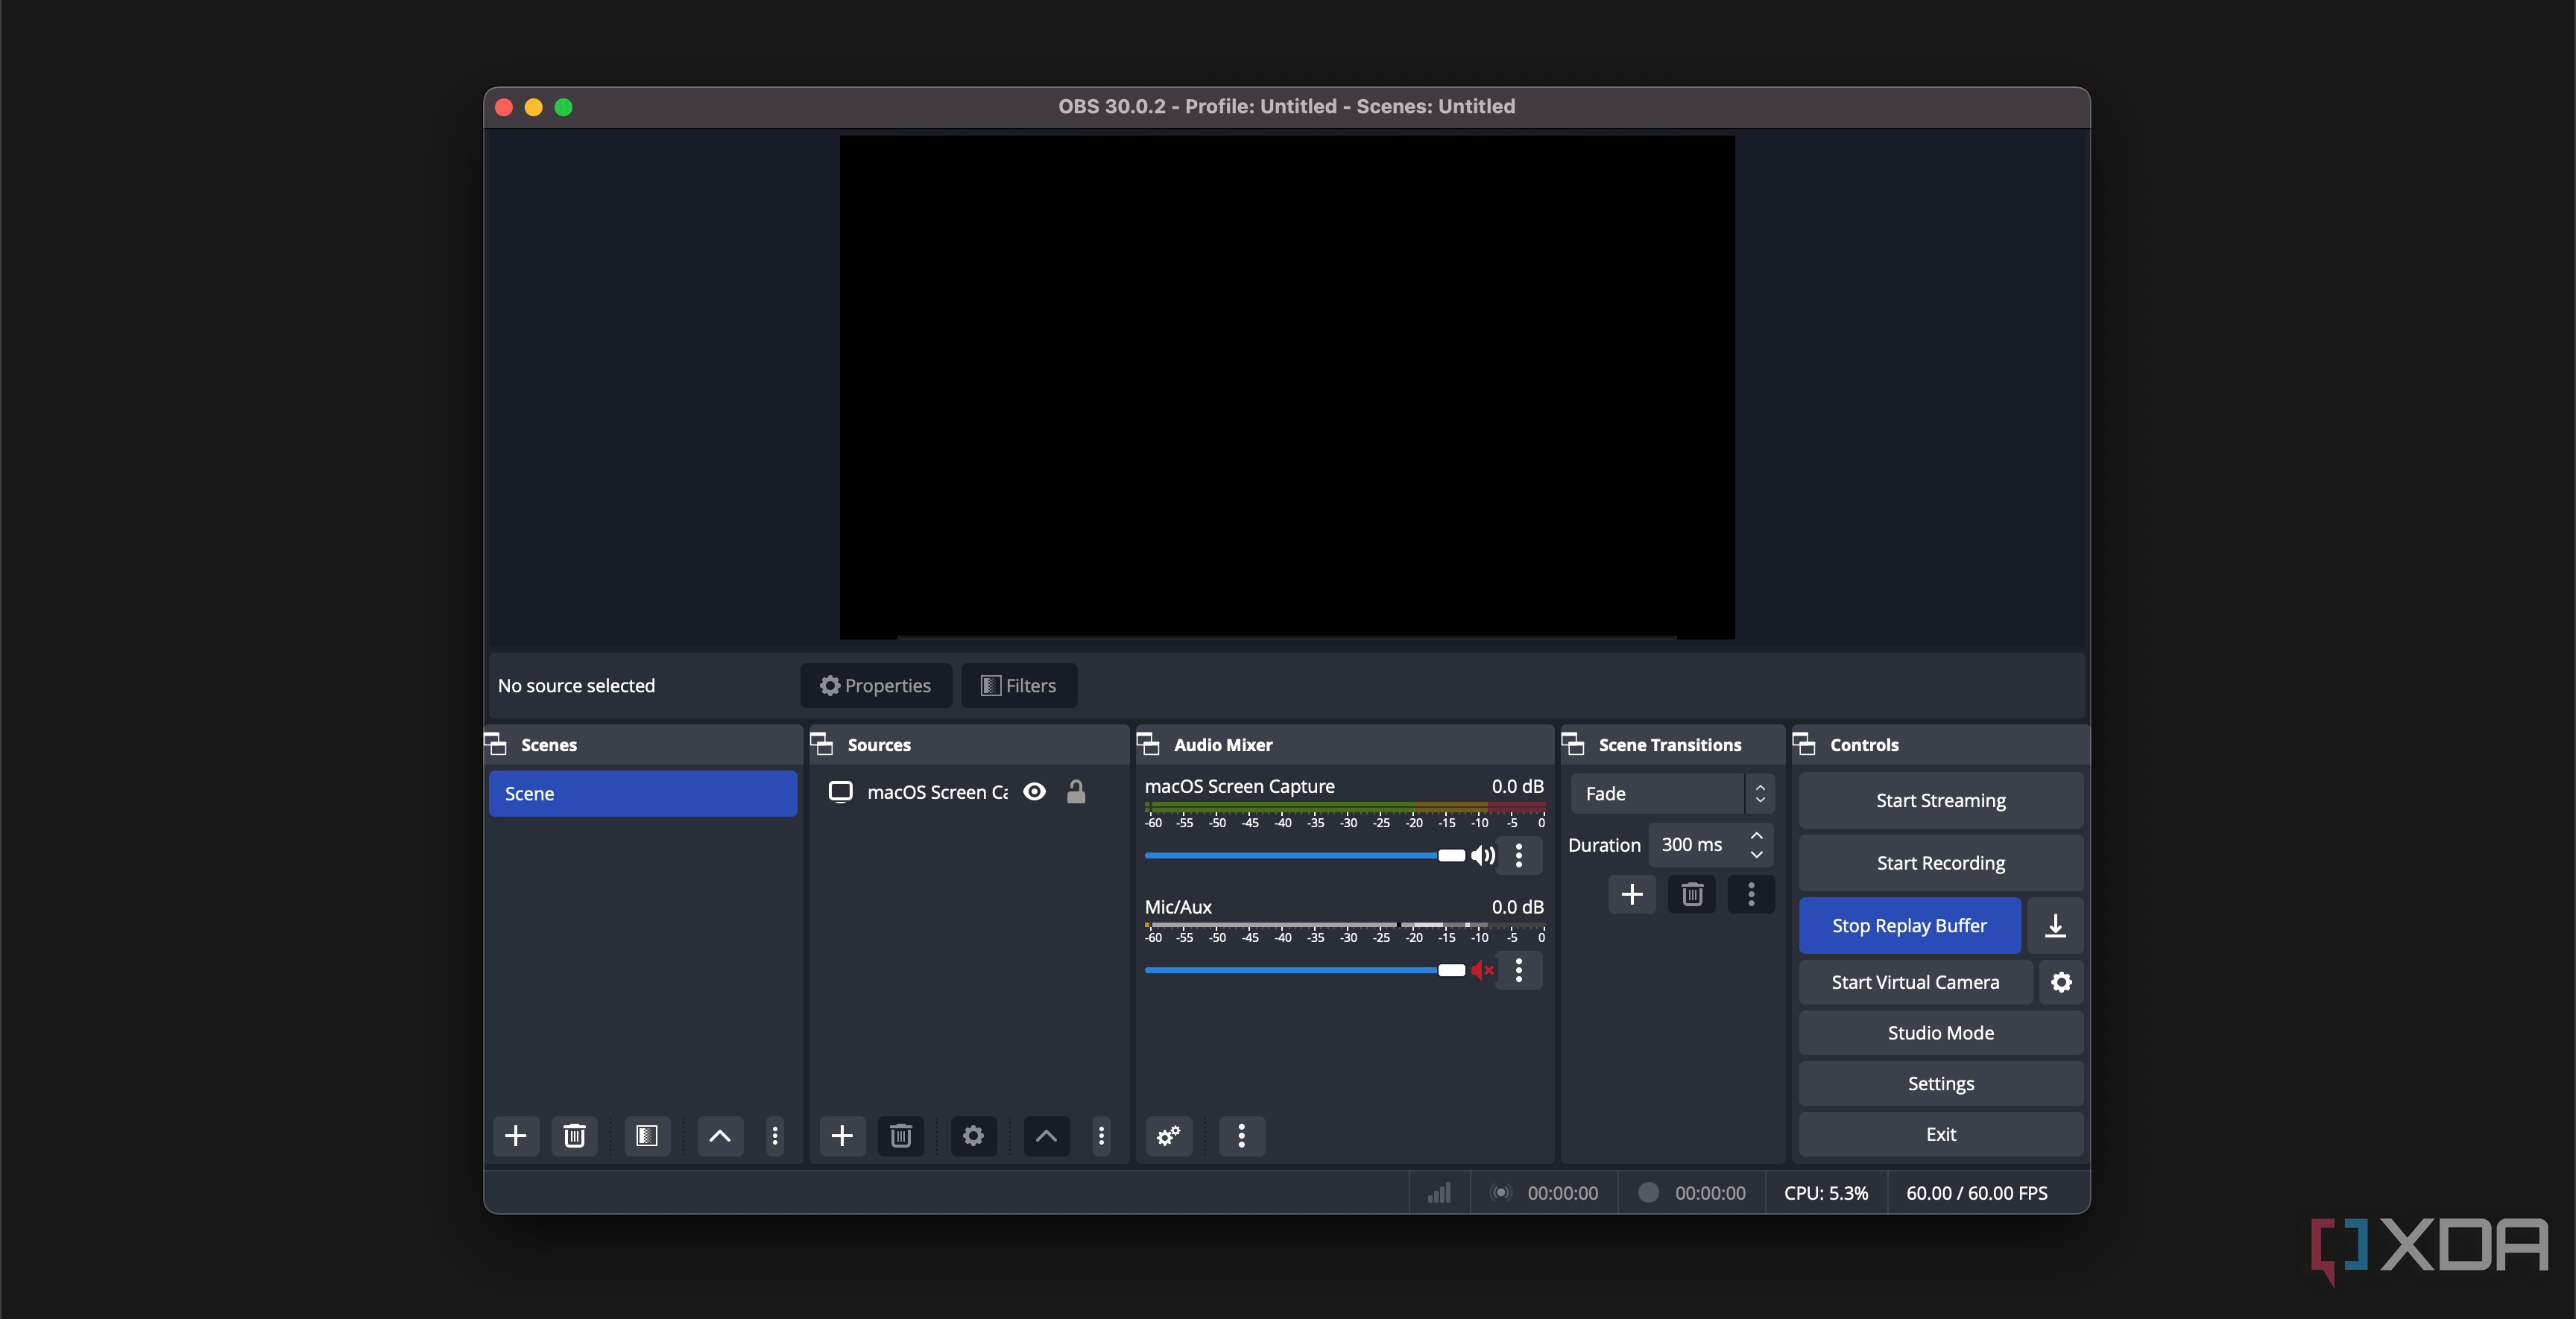2576x1319 pixels.
Task: Open the Filters tab button
Action: tap(1019, 686)
